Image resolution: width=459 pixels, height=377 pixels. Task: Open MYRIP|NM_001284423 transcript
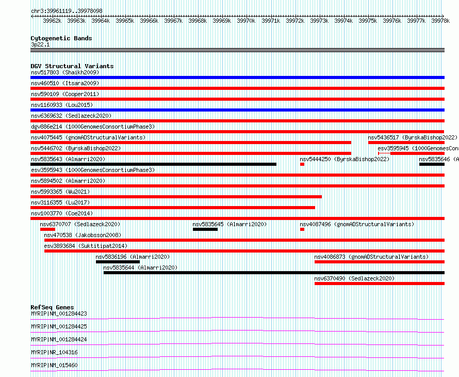pos(59,313)
